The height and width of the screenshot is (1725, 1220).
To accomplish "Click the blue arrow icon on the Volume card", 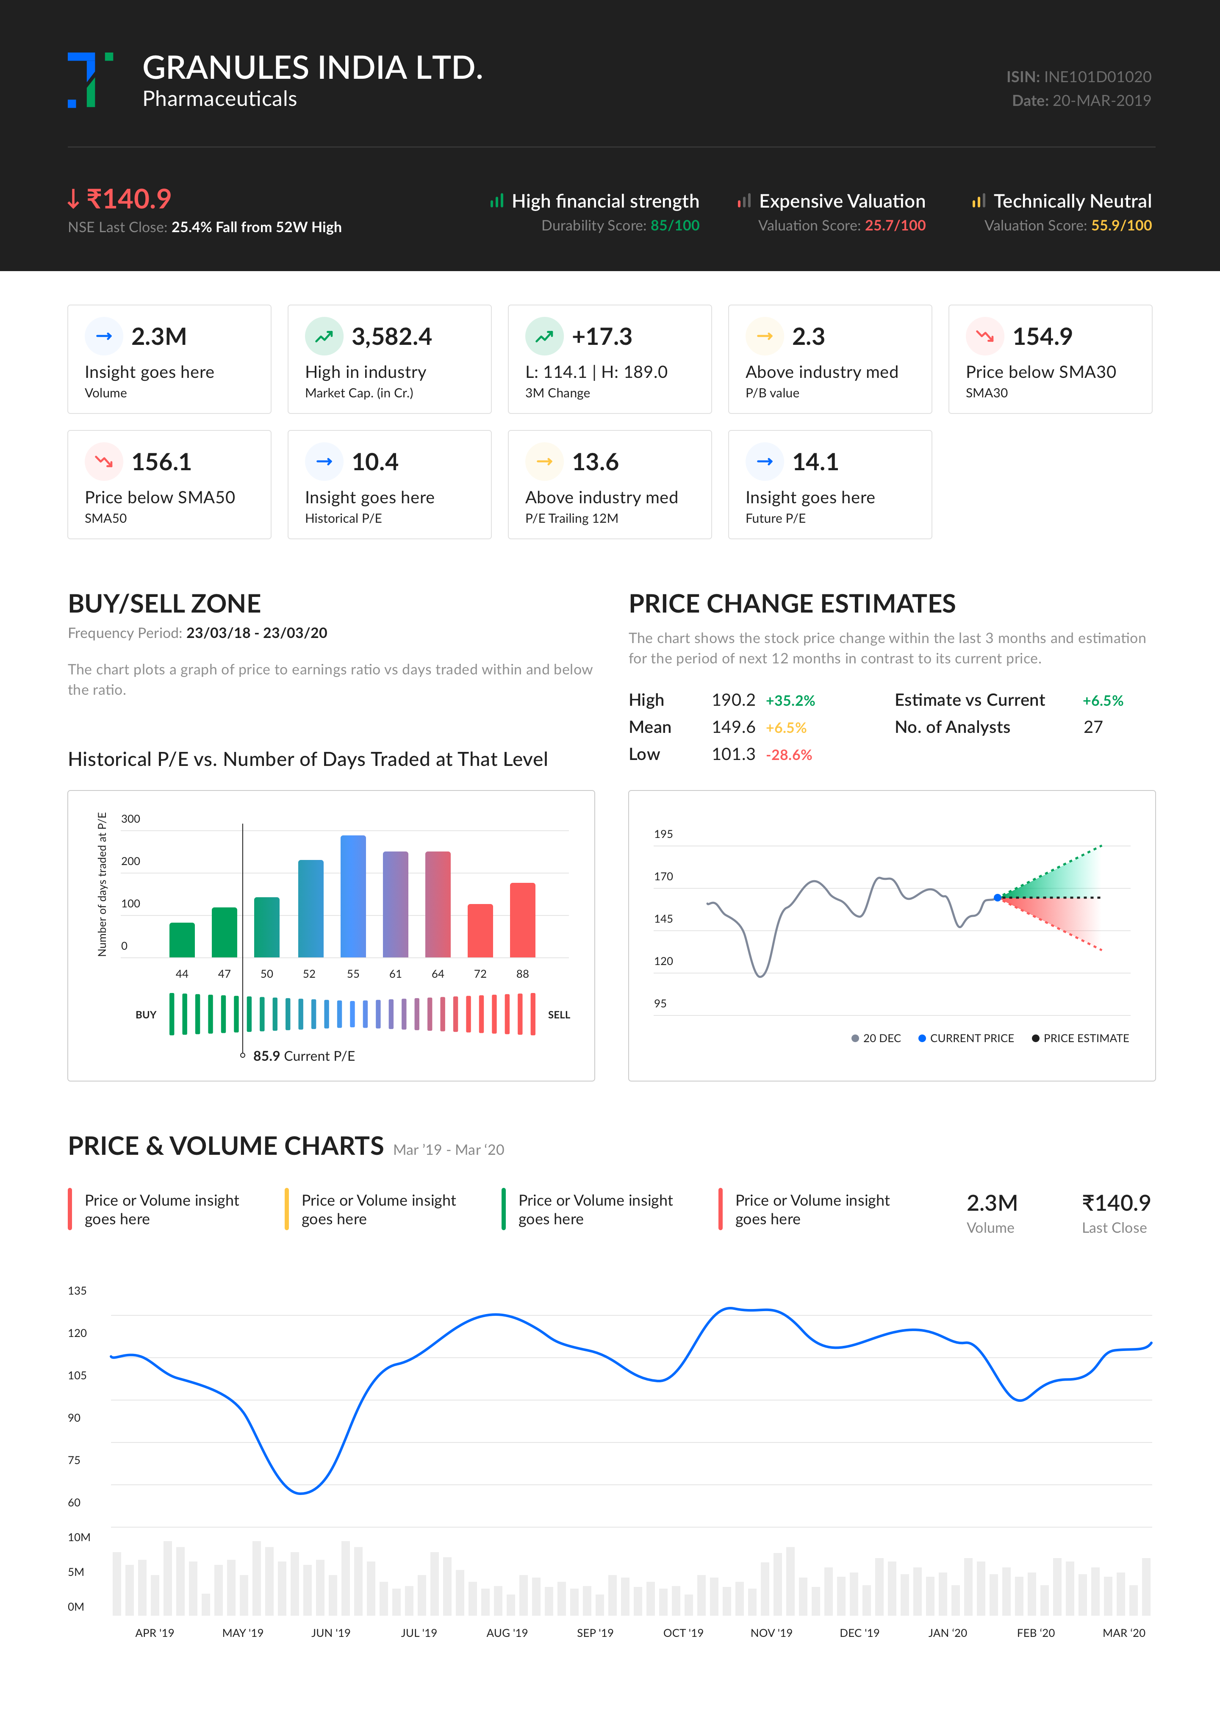I will (104, 336).
